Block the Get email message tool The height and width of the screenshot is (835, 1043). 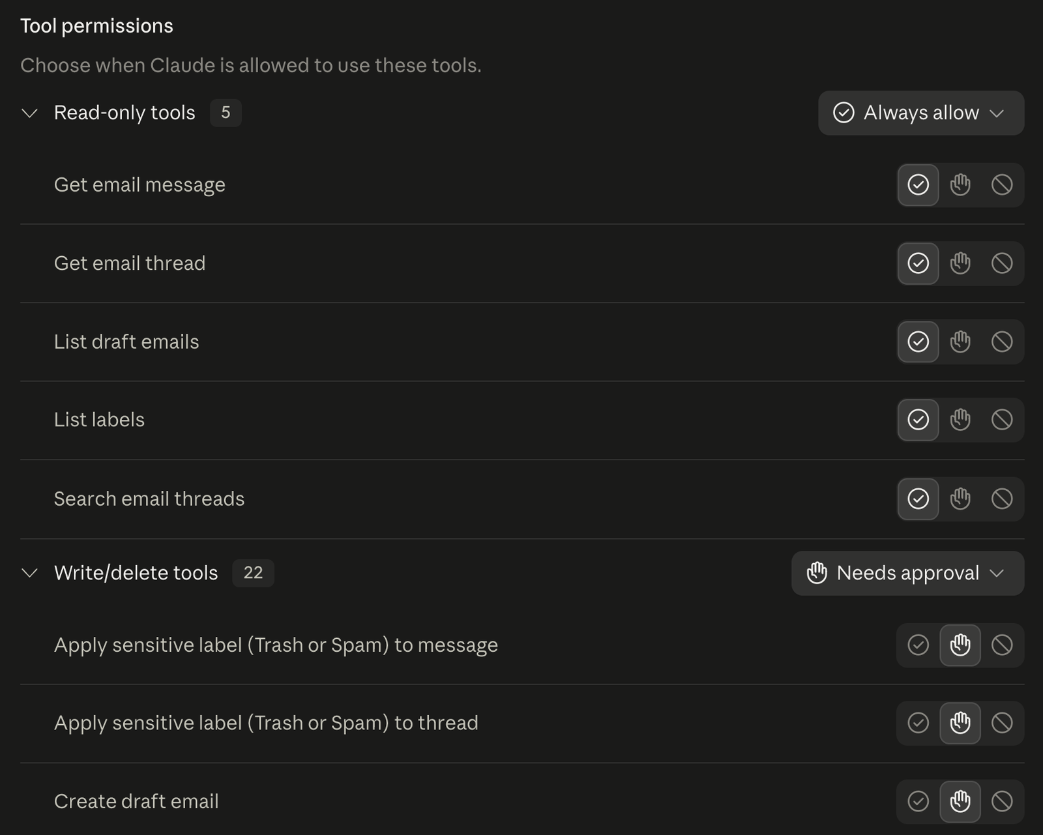(1002, 185)
